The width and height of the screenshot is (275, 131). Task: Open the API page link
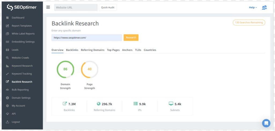14,114
